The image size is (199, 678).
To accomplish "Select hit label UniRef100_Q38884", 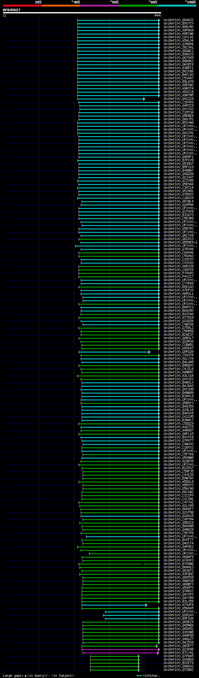I will 178,44.
